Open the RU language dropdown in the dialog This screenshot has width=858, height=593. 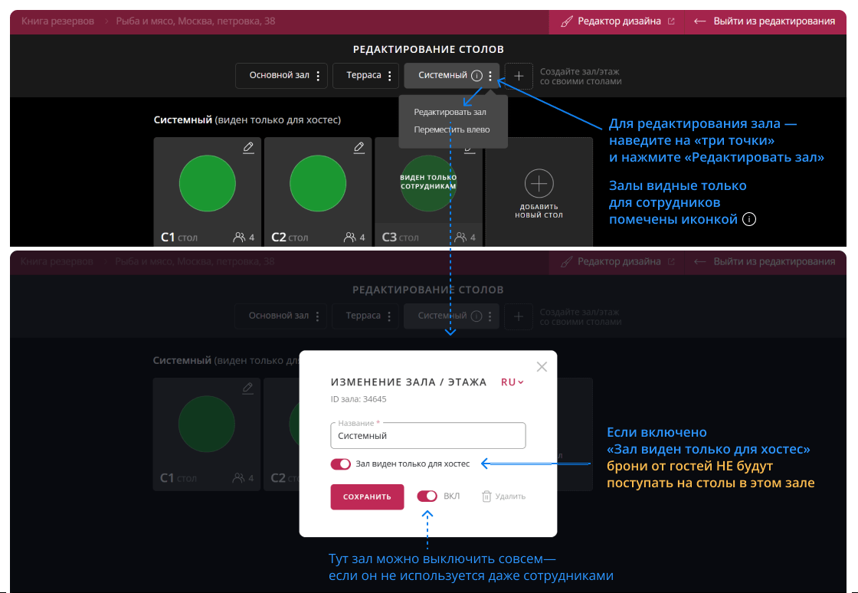pos(512,382)
